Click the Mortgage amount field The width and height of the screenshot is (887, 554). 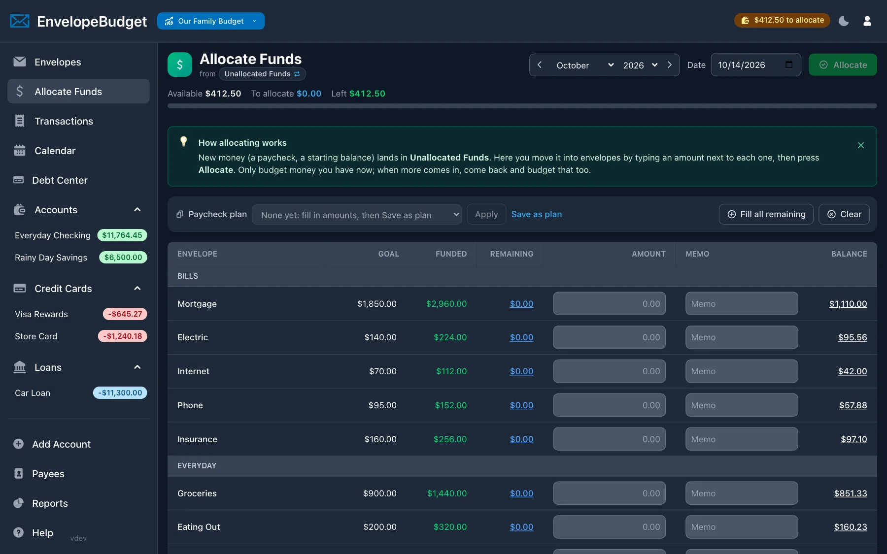tap(609, 303)
